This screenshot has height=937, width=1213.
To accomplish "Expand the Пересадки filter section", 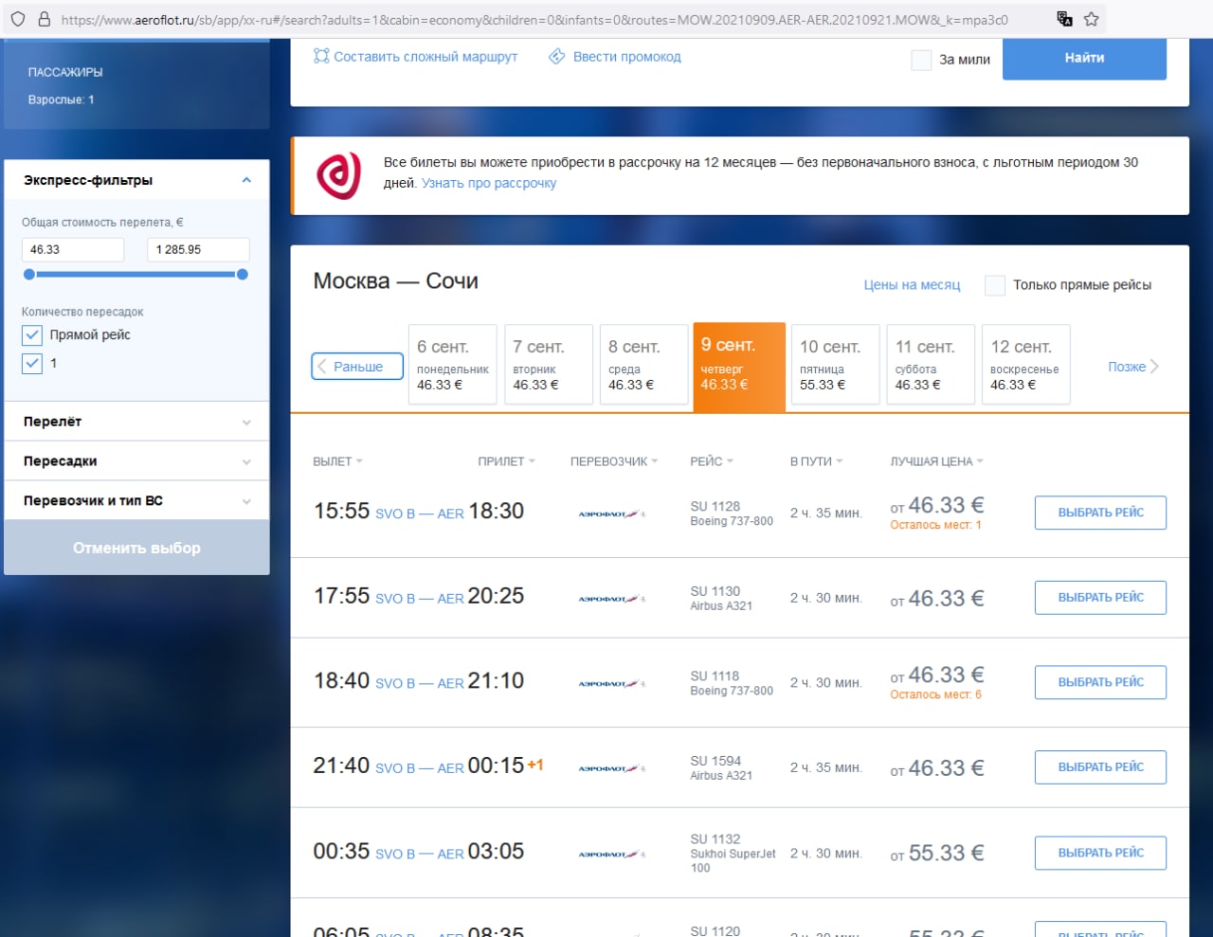I will click(136, 461).
